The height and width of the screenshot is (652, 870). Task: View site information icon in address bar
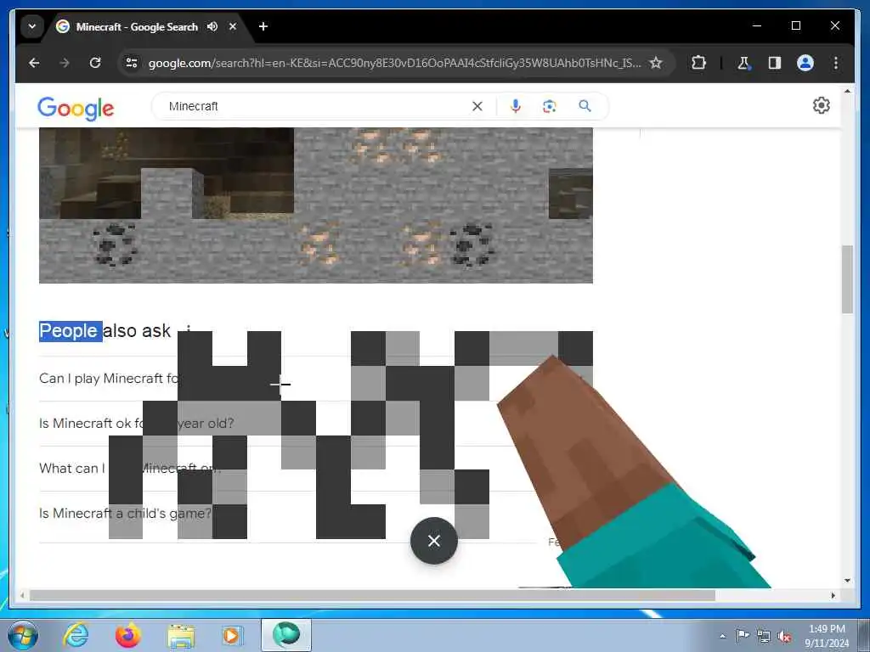pyautogui.click(x=132, y=63)
